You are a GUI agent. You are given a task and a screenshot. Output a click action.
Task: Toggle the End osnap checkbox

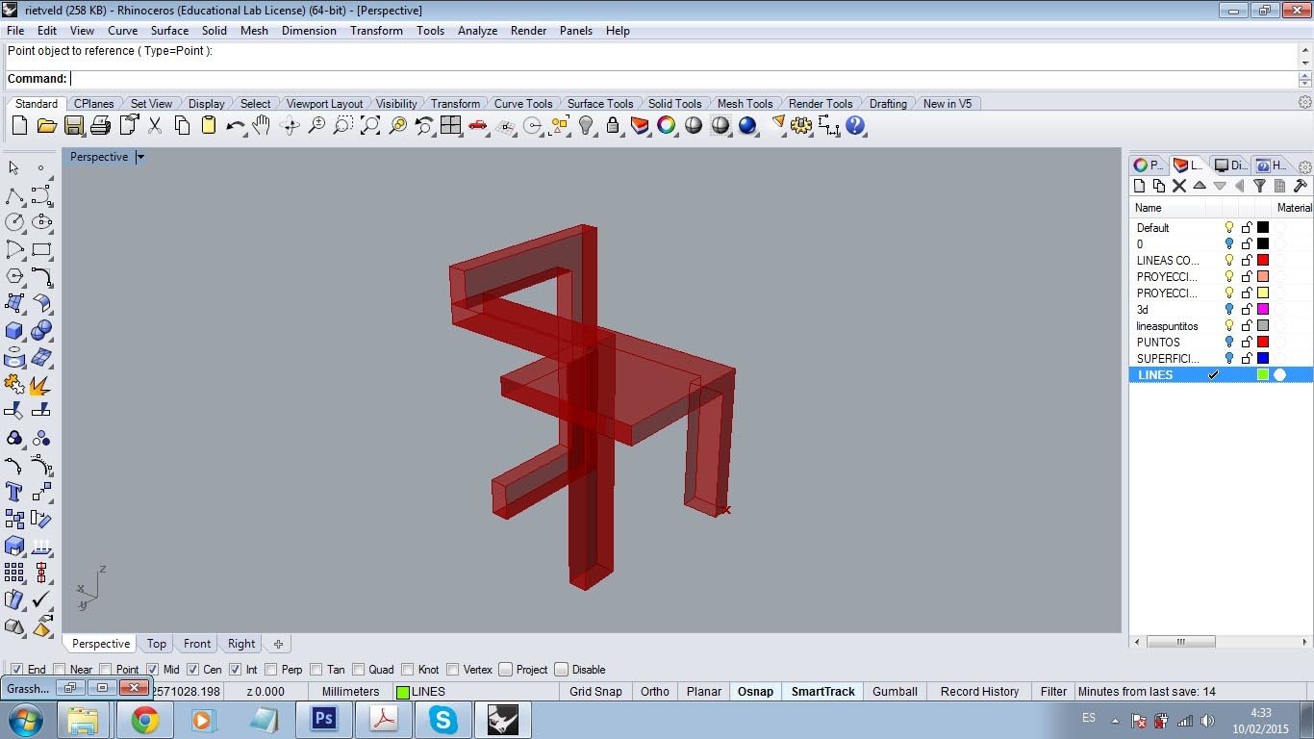(x=16, y=670)
